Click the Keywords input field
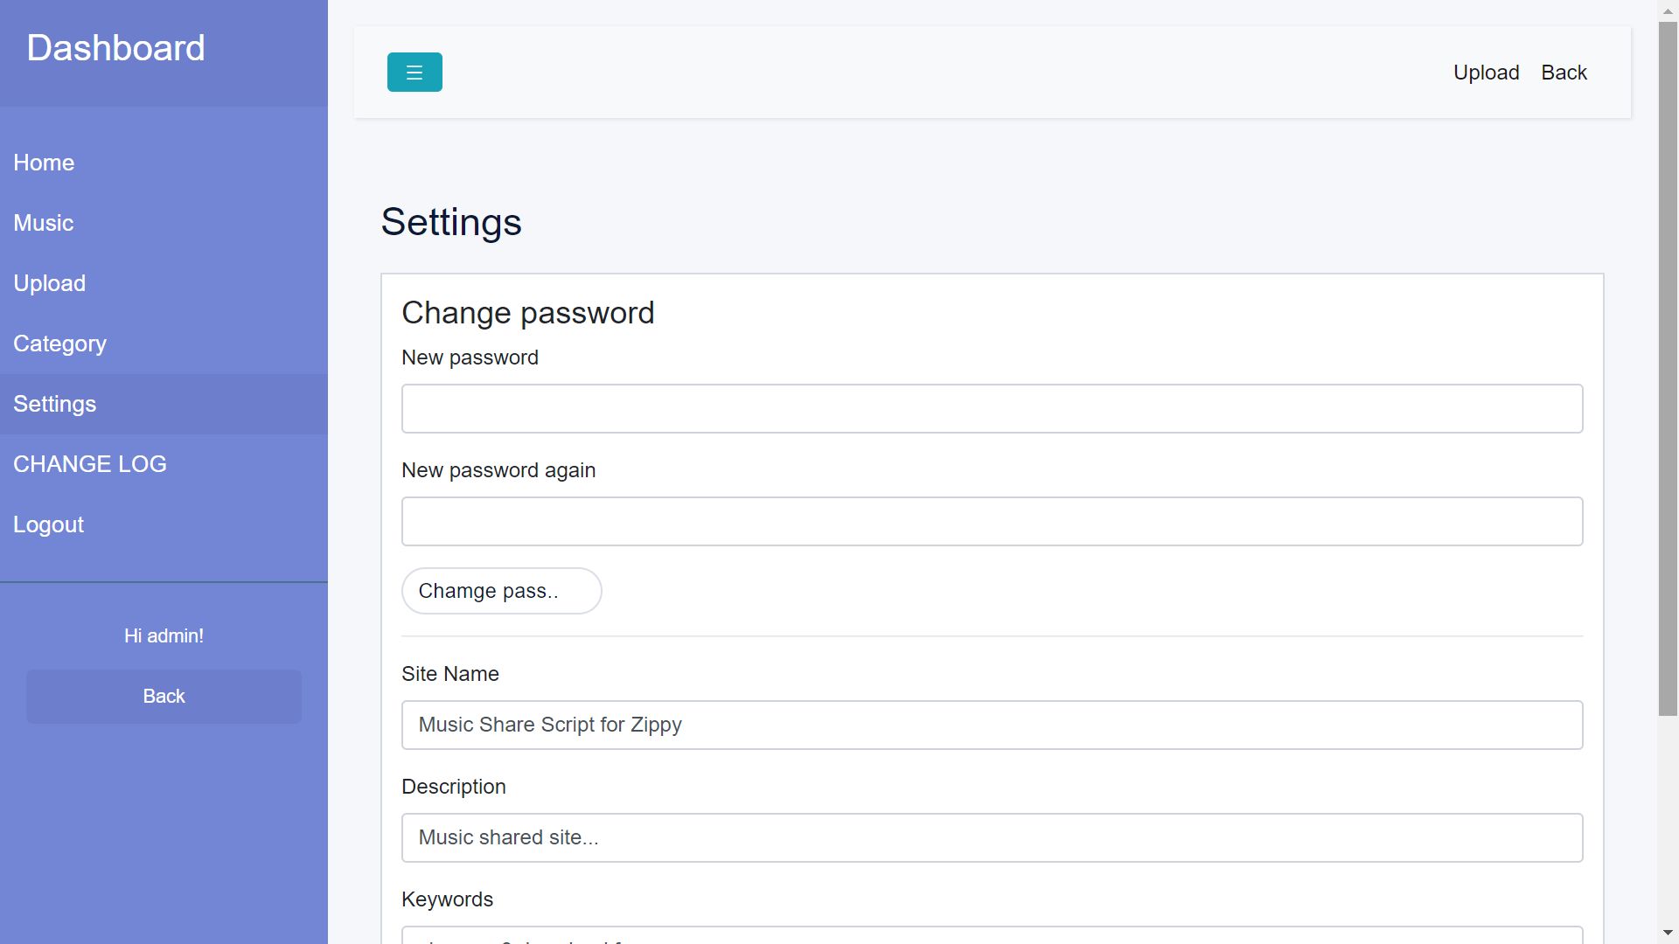The width and height of the screenshot is (1679, 944). [x=992, y=935]
